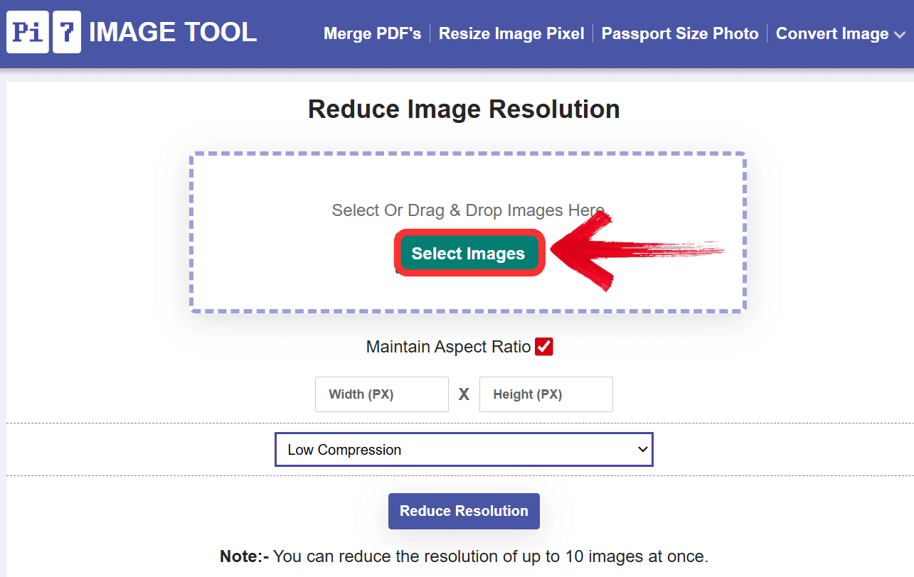914x577 pixels.
Task: Focus the Height (PX) input field
Action: [546, 394]
